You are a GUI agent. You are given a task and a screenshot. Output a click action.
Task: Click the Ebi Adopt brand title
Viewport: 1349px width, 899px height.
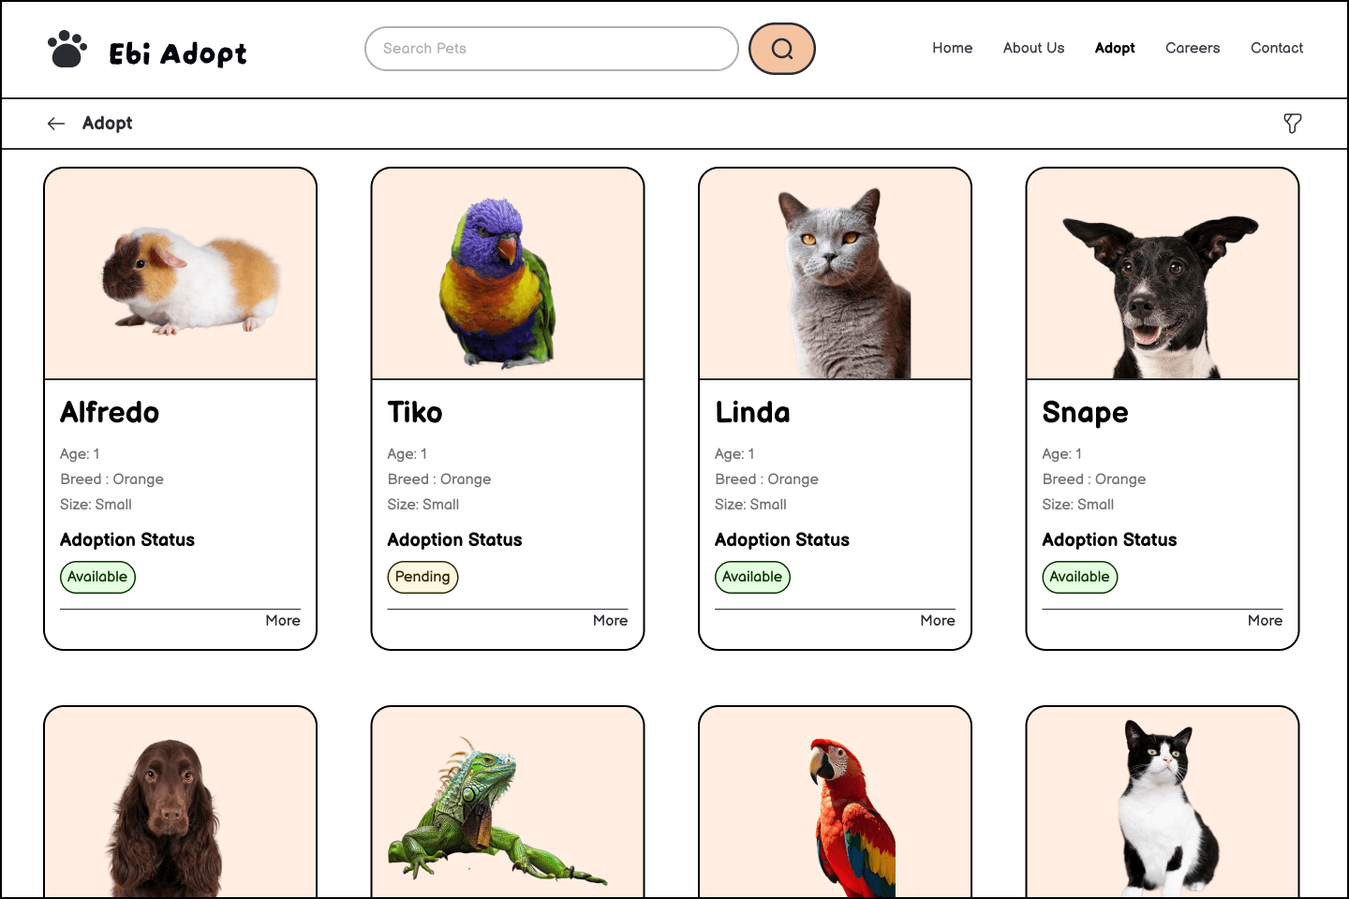178,53
